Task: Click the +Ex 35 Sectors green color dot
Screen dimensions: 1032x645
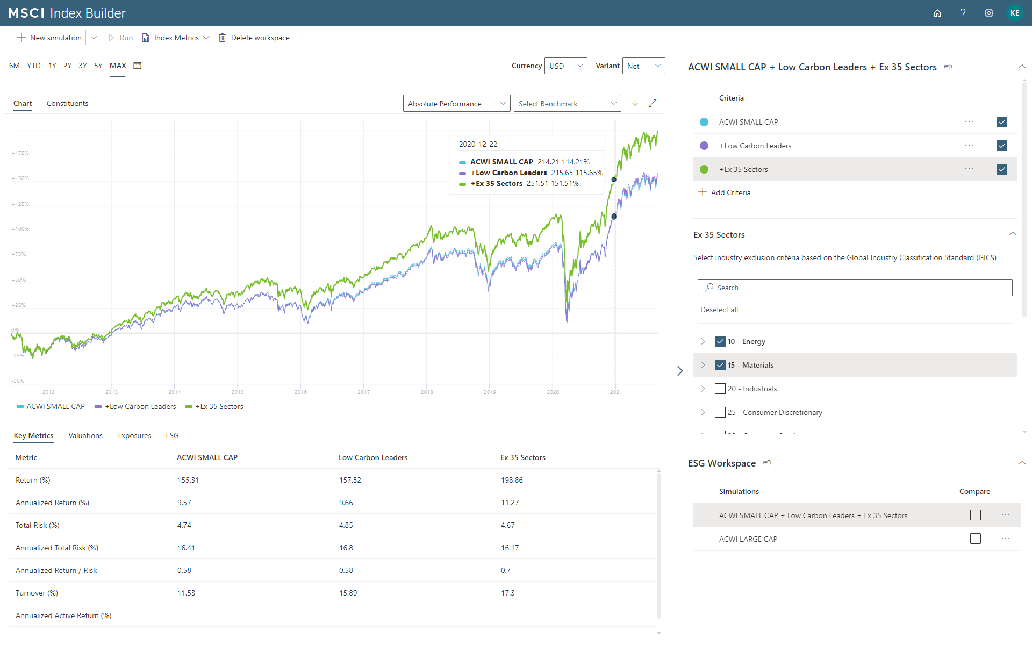Action: 704,169
